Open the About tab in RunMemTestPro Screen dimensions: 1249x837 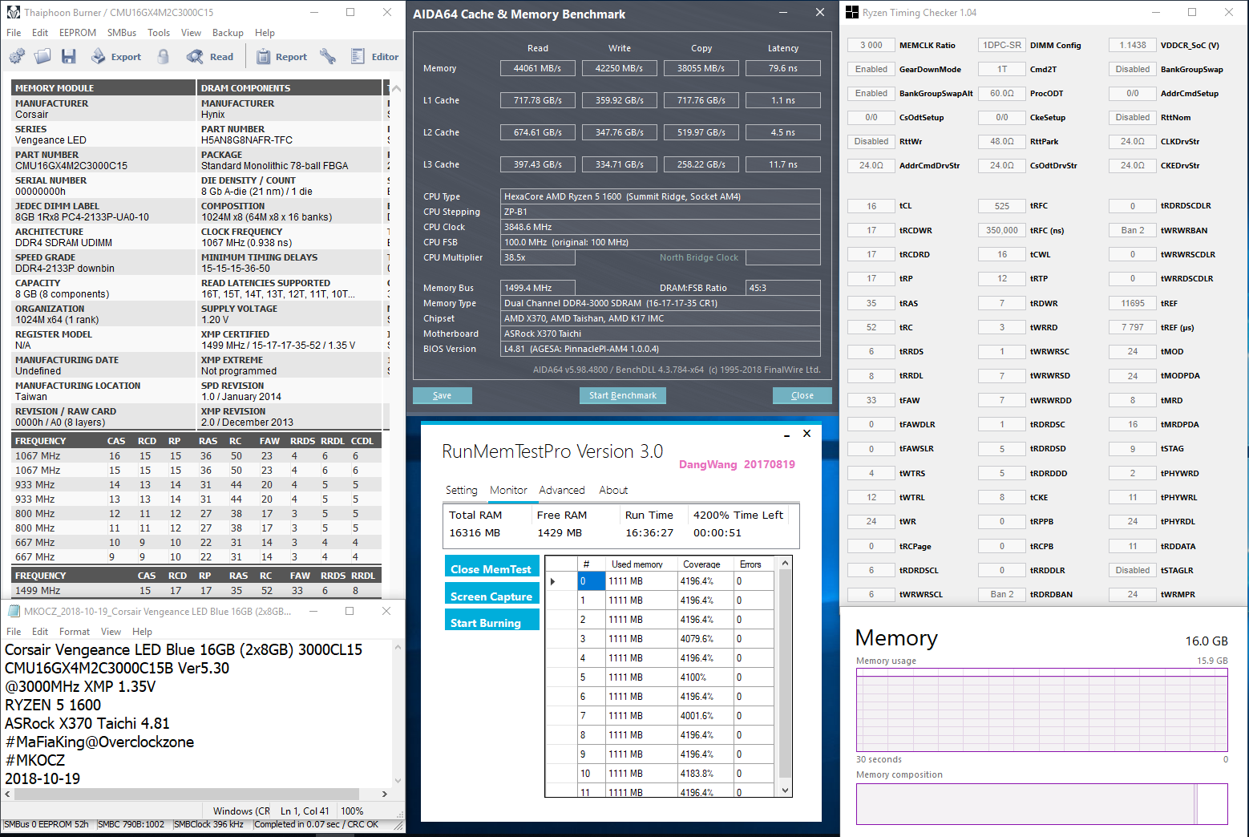(x=613, y=490)
